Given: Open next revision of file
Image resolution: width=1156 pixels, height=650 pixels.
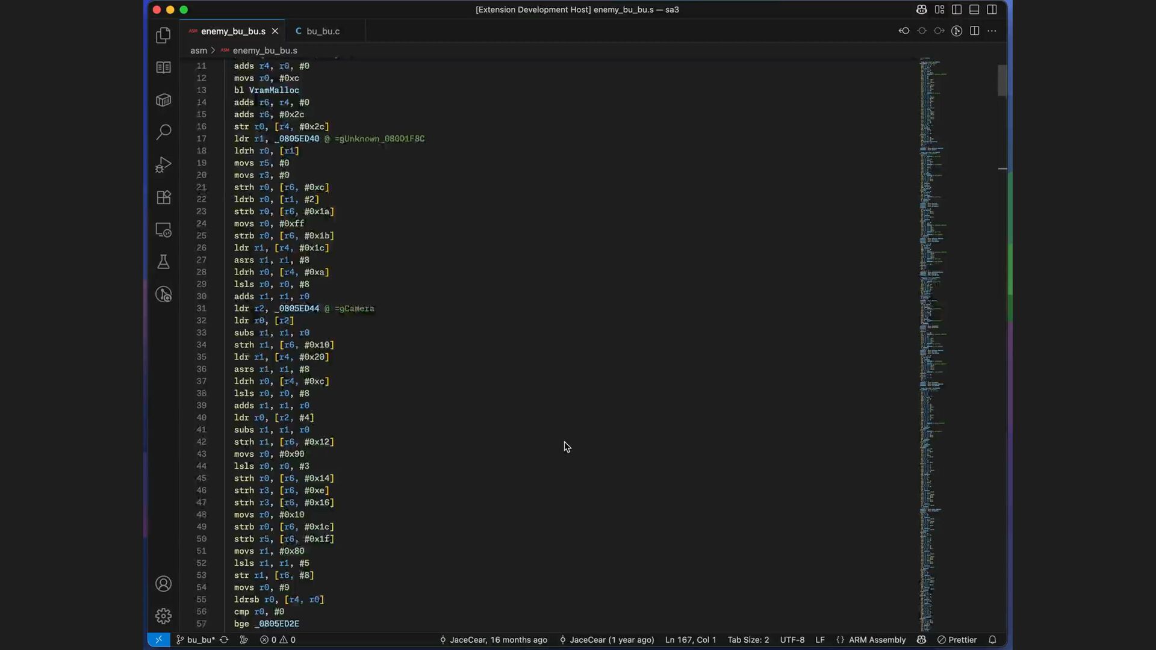Looking at the screenshot, I should click(939, 31).
